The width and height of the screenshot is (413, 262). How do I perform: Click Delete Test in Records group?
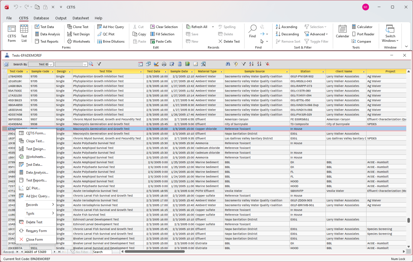pyautogui.click(x=229, y=42)
